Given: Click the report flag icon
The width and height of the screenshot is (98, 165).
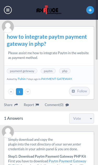Looking at the screenshot, I should click(x=37, y=105).
